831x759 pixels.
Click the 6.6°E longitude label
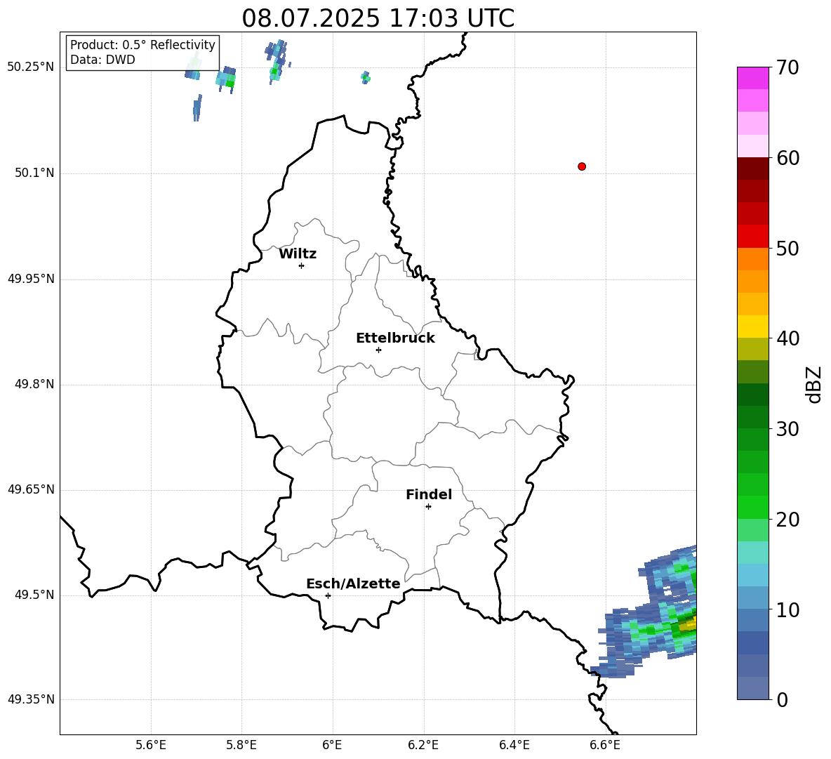coord(605,745)
